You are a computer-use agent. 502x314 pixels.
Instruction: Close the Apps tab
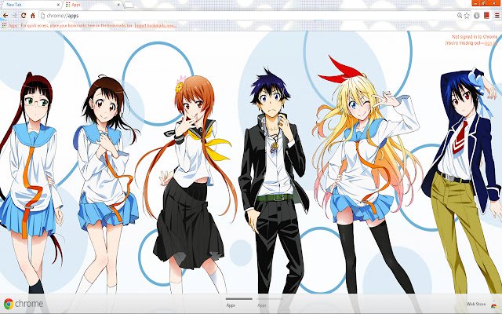coord(118,5)
